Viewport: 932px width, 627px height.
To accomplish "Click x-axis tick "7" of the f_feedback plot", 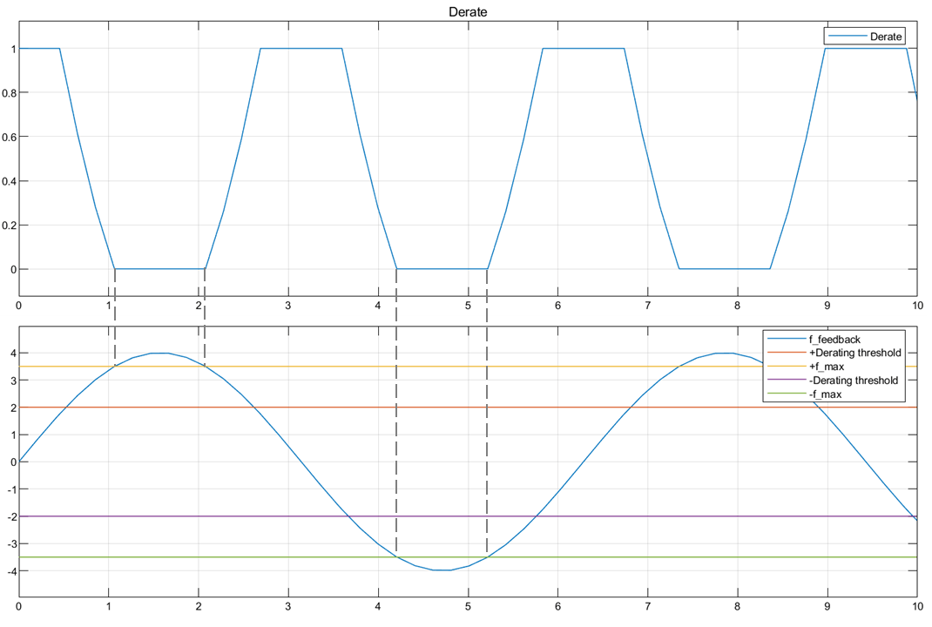I will pyautogui.click(x=647, y=607).
